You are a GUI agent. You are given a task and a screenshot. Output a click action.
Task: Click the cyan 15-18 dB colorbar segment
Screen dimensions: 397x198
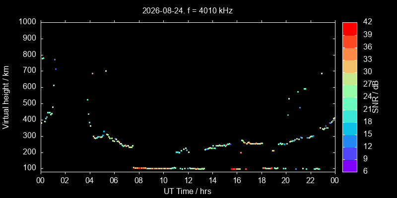(x=350, y=128)
